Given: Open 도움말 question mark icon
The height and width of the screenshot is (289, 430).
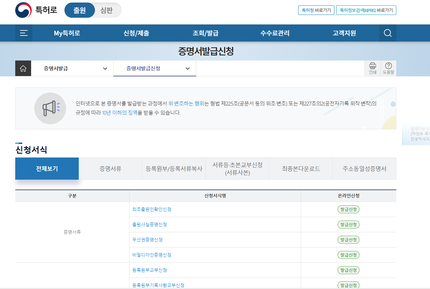Looking at the screenshot, I should coord(388,68).
